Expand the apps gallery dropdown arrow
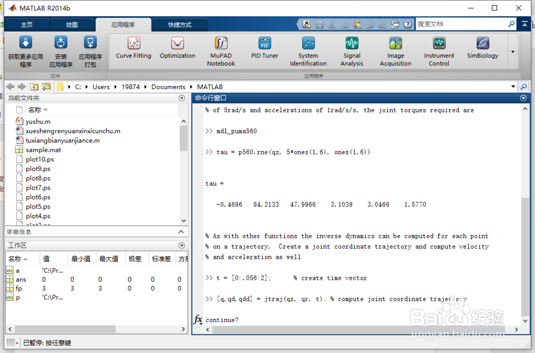The height and width of the screenshot is (353, 535). coord(513,52)
